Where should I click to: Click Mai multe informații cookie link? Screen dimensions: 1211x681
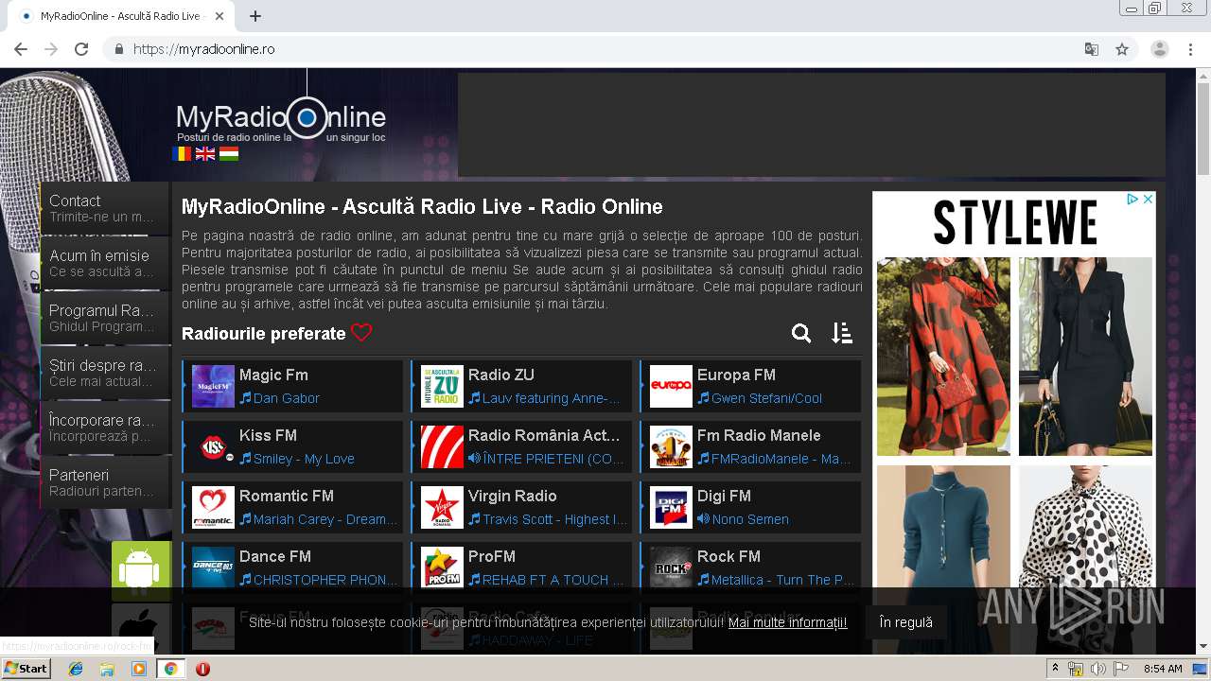[x=788, y=622]
